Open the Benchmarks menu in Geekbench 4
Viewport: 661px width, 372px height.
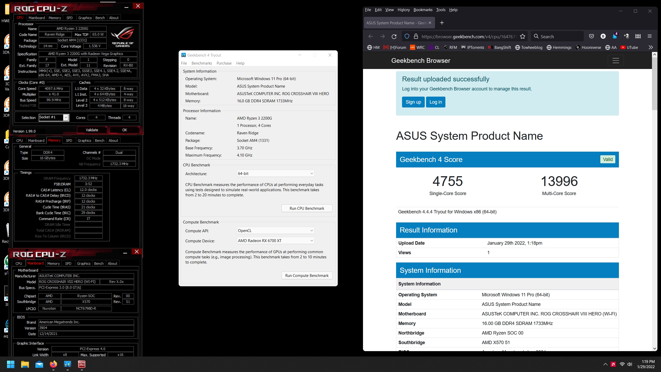pos(202,63)
